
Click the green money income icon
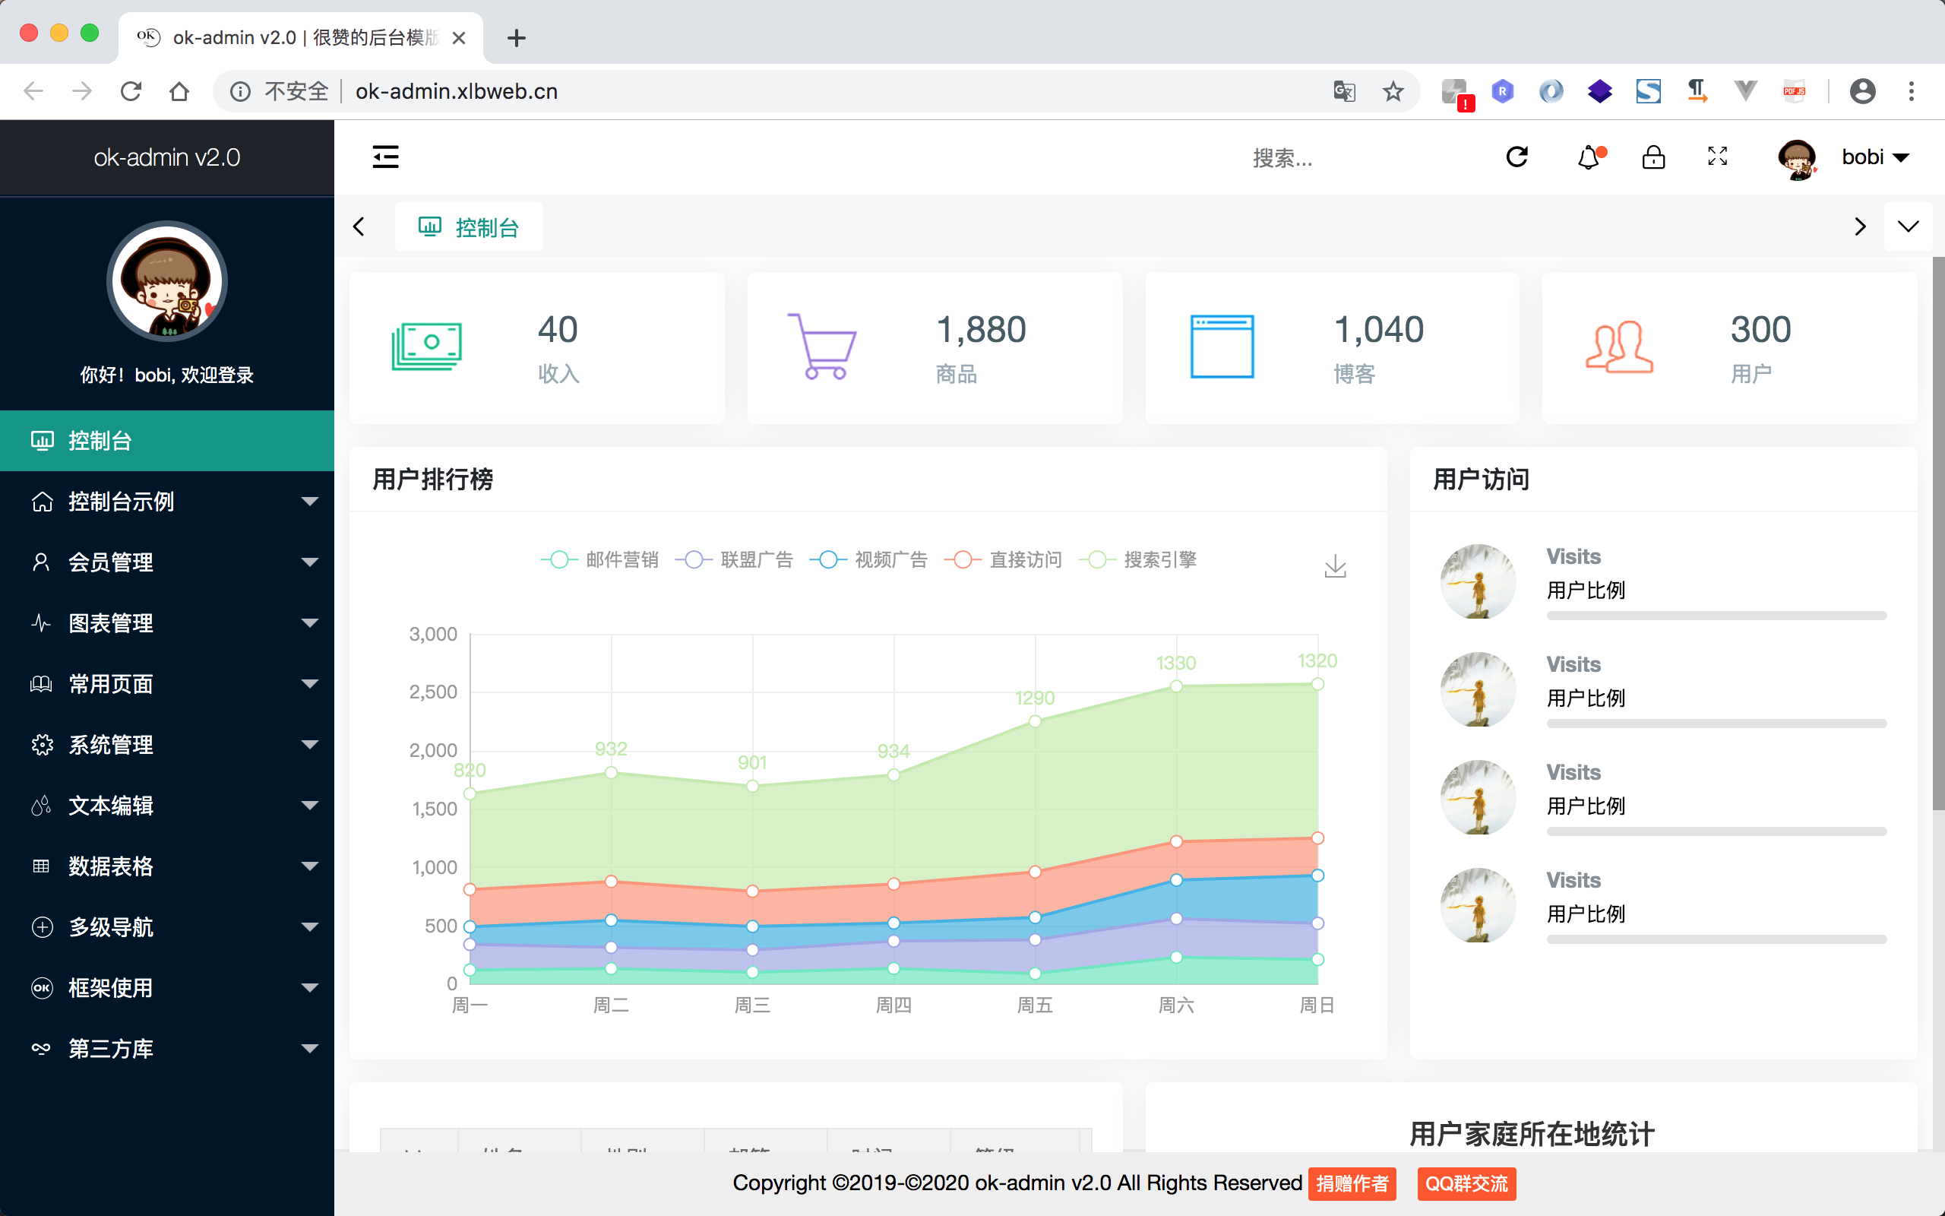(427, 347)
